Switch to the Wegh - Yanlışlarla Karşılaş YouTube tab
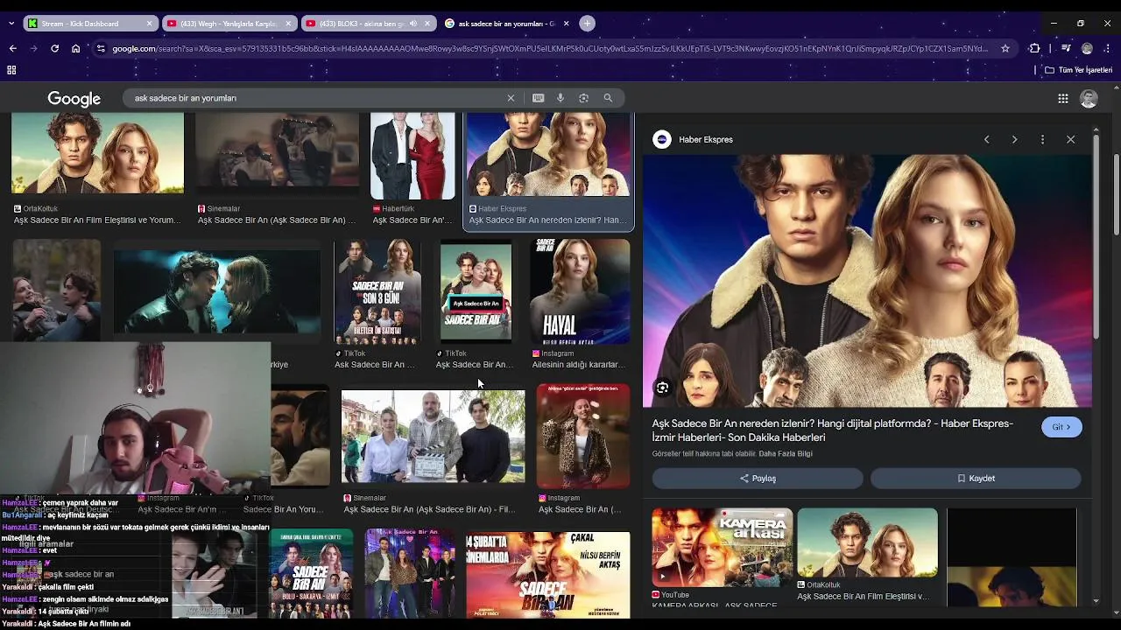 coord(228,24)
